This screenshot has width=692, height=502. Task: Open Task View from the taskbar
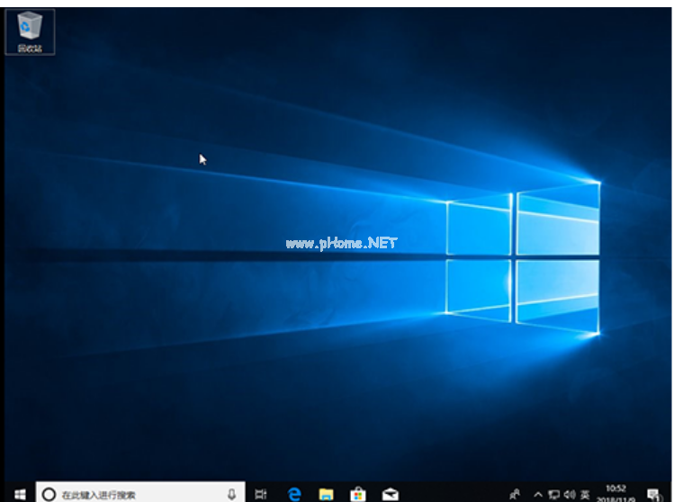(261, 494)
